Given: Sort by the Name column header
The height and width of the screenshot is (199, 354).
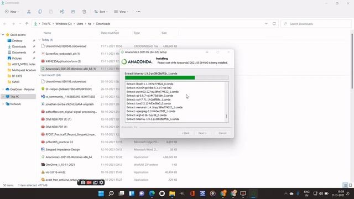Looking at the screenshot, I should [x=47, y=33].
